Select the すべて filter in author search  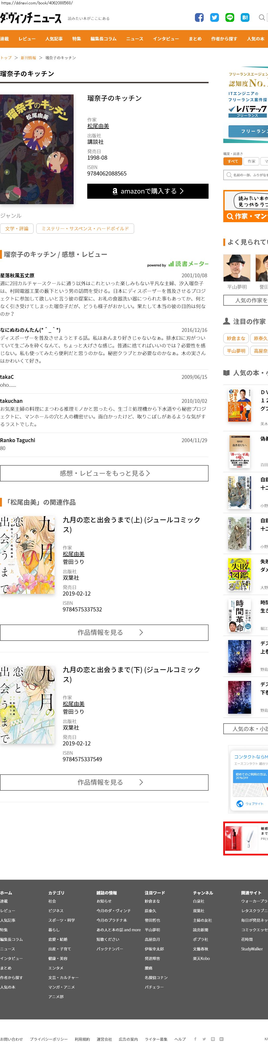coord(233,161)
